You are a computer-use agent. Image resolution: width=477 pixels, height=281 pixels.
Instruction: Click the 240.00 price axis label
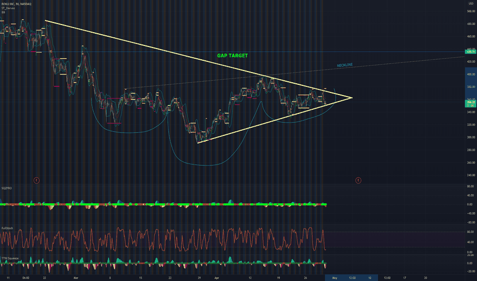point(471,175)
